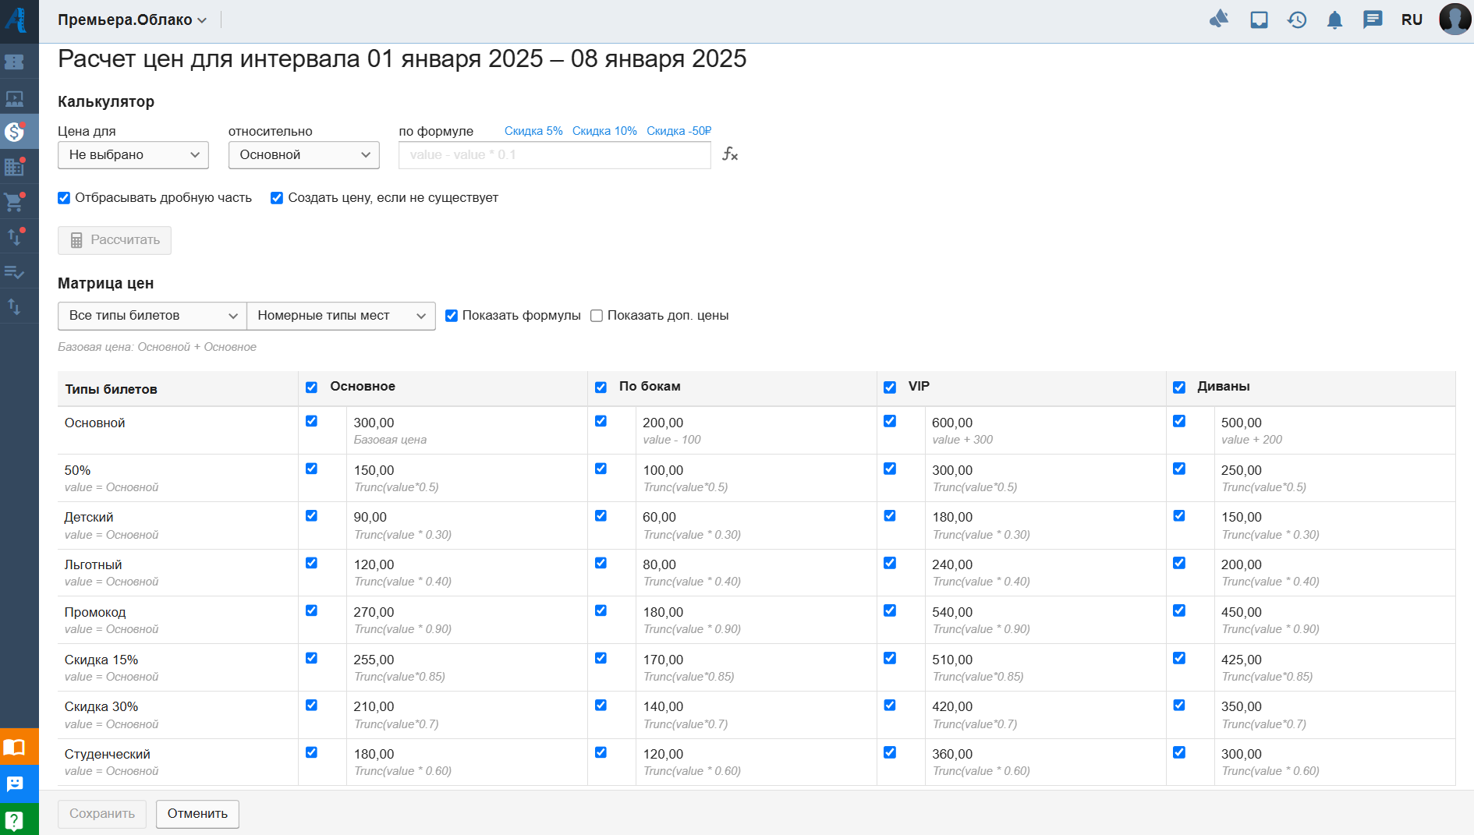Open the tickets sidebar icon
Screen dimensions: 1474x835
pos(15,62)
